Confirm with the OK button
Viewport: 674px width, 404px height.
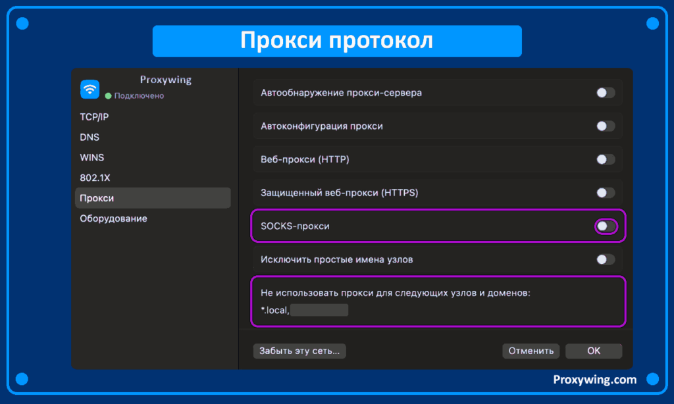coord(594,351)
